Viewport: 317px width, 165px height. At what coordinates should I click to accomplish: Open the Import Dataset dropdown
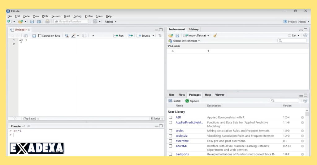[x=197, y=35]
